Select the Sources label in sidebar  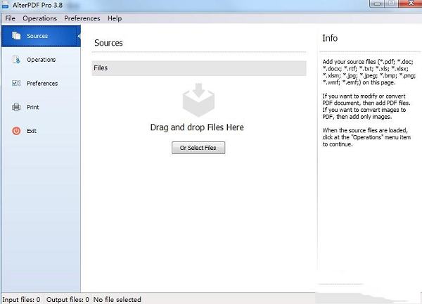37,36
